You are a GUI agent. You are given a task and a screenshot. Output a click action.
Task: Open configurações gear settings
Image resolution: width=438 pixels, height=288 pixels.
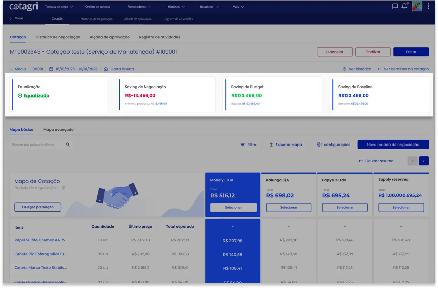click(333, 145)
